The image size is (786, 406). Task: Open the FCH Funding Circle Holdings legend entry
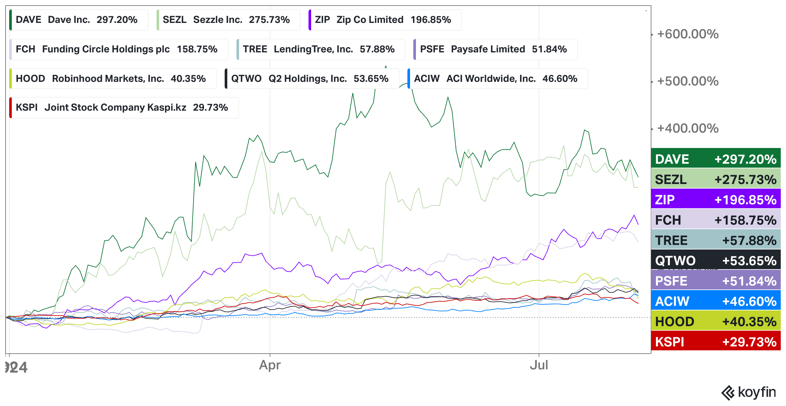pyautogui.click(x=119, y=49)
